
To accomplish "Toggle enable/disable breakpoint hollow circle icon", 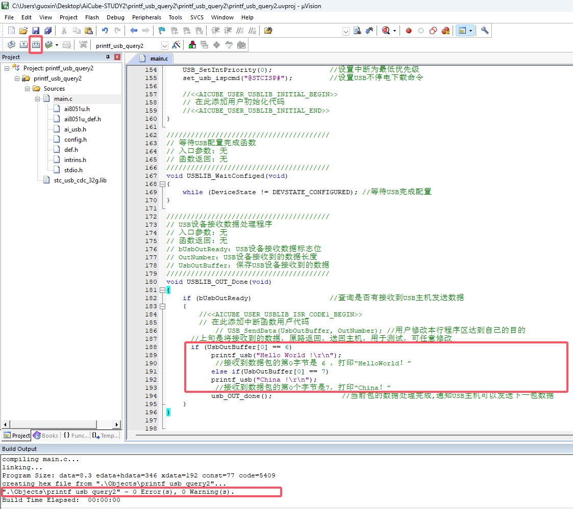I will (x=421, y=31).
